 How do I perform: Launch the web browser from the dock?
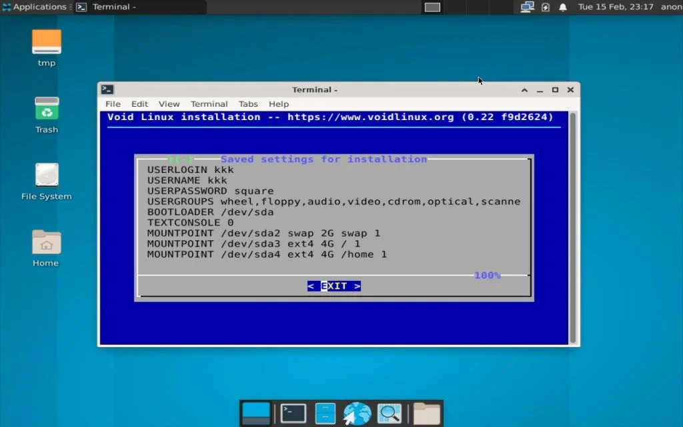(x=357, y=412)
